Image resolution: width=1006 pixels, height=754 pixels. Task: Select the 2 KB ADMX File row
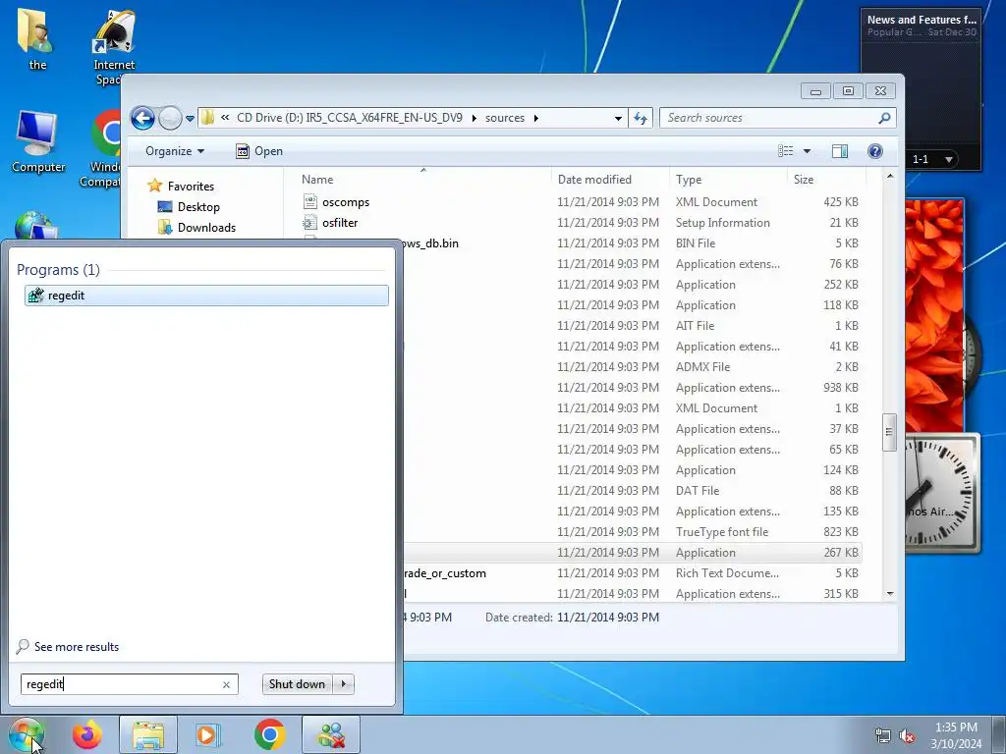633,367
